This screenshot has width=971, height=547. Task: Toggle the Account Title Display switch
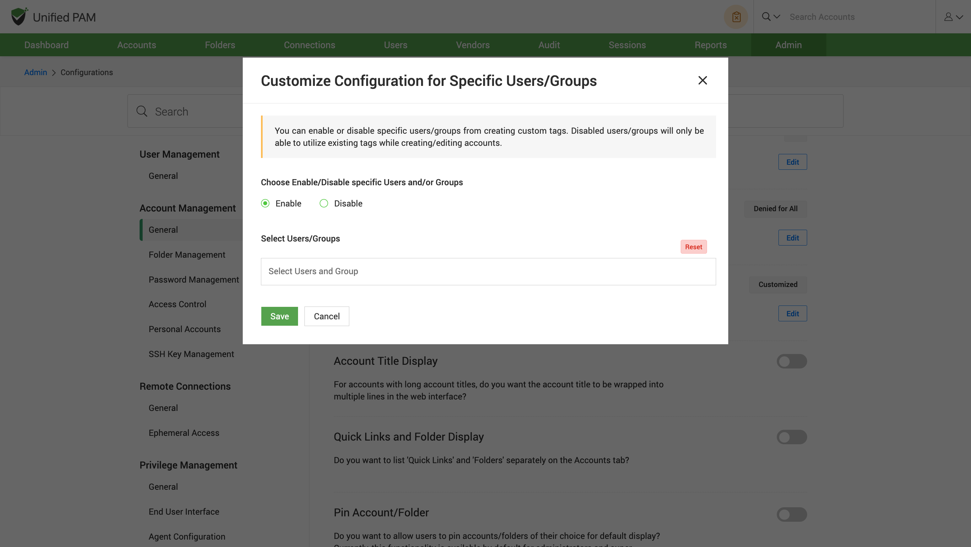pos(791,361)
